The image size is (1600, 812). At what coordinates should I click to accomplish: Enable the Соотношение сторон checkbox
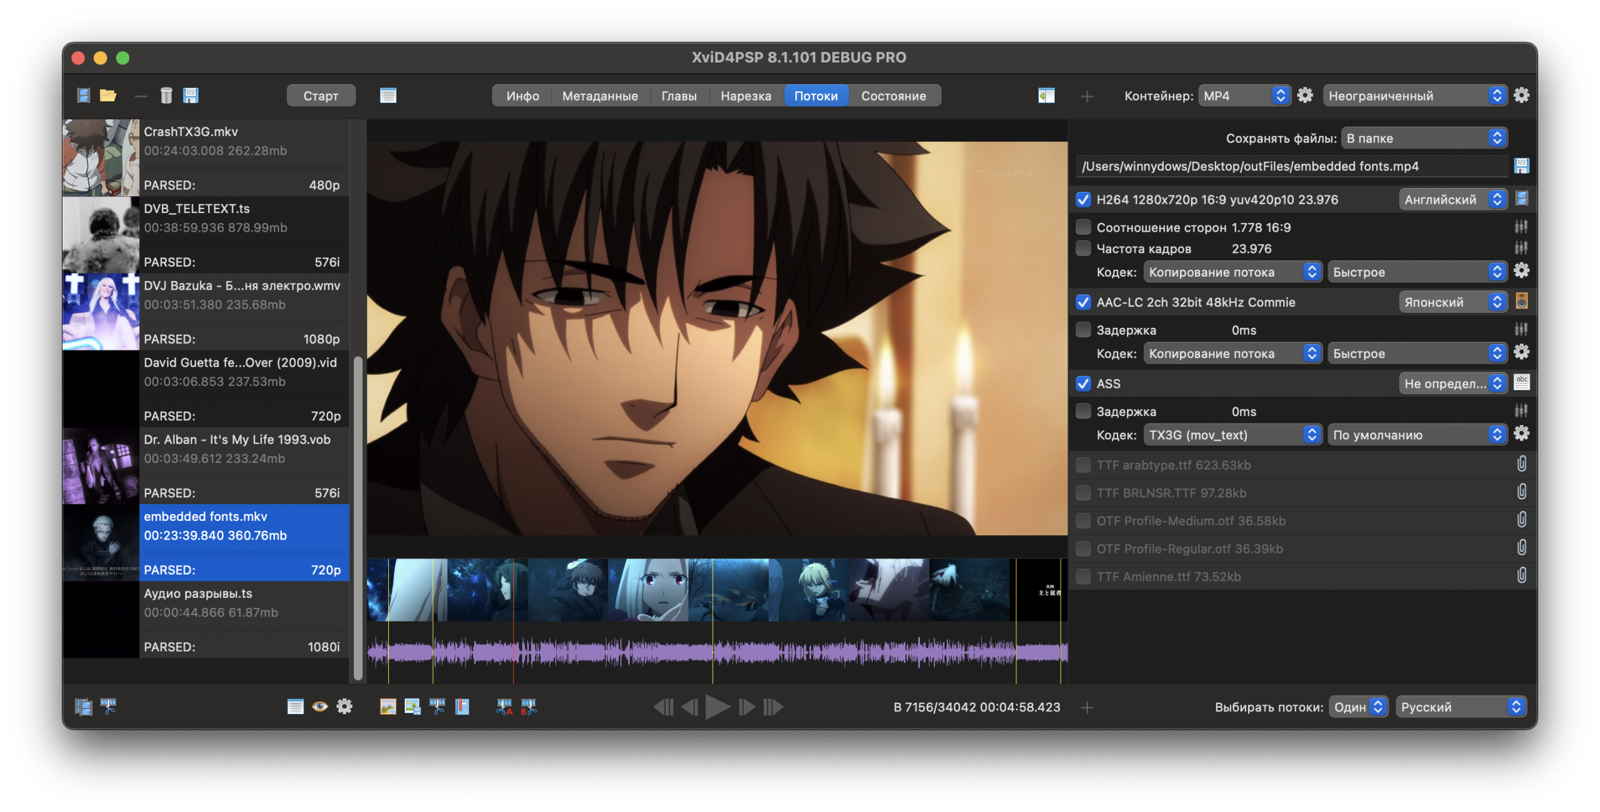1083,227
